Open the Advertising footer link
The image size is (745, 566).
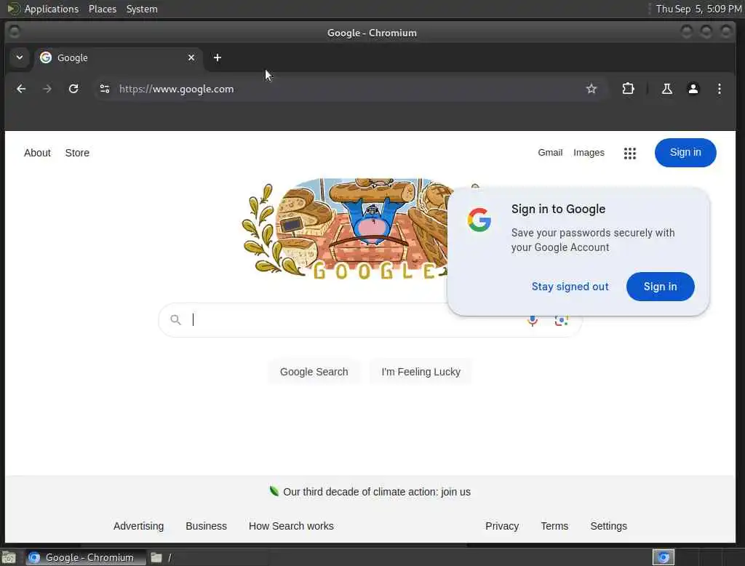pyautogui.click(x=138, y=526)
